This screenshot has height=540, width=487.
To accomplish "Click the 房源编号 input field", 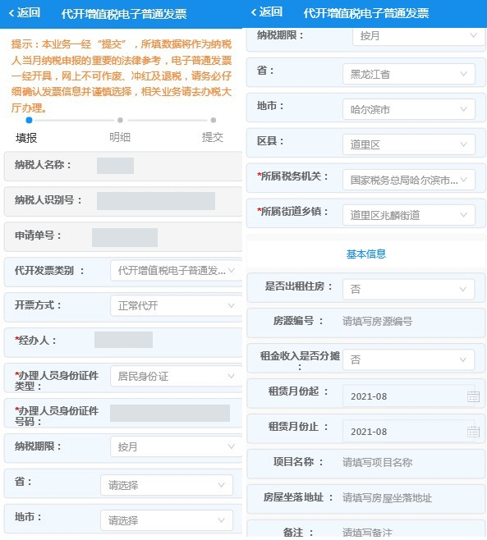I will click(410, 322).
